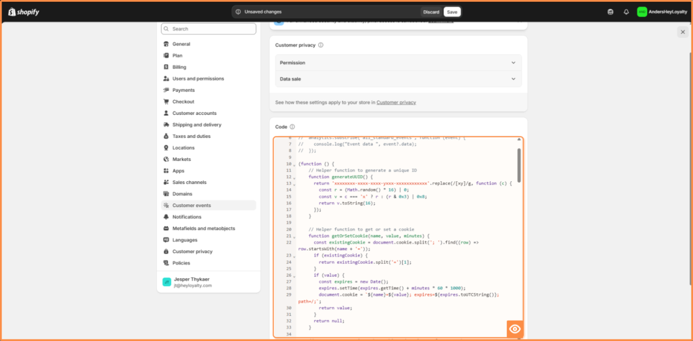Collapse the code fold arrow at line 10
693x341 pixels.
coord(294,165)
